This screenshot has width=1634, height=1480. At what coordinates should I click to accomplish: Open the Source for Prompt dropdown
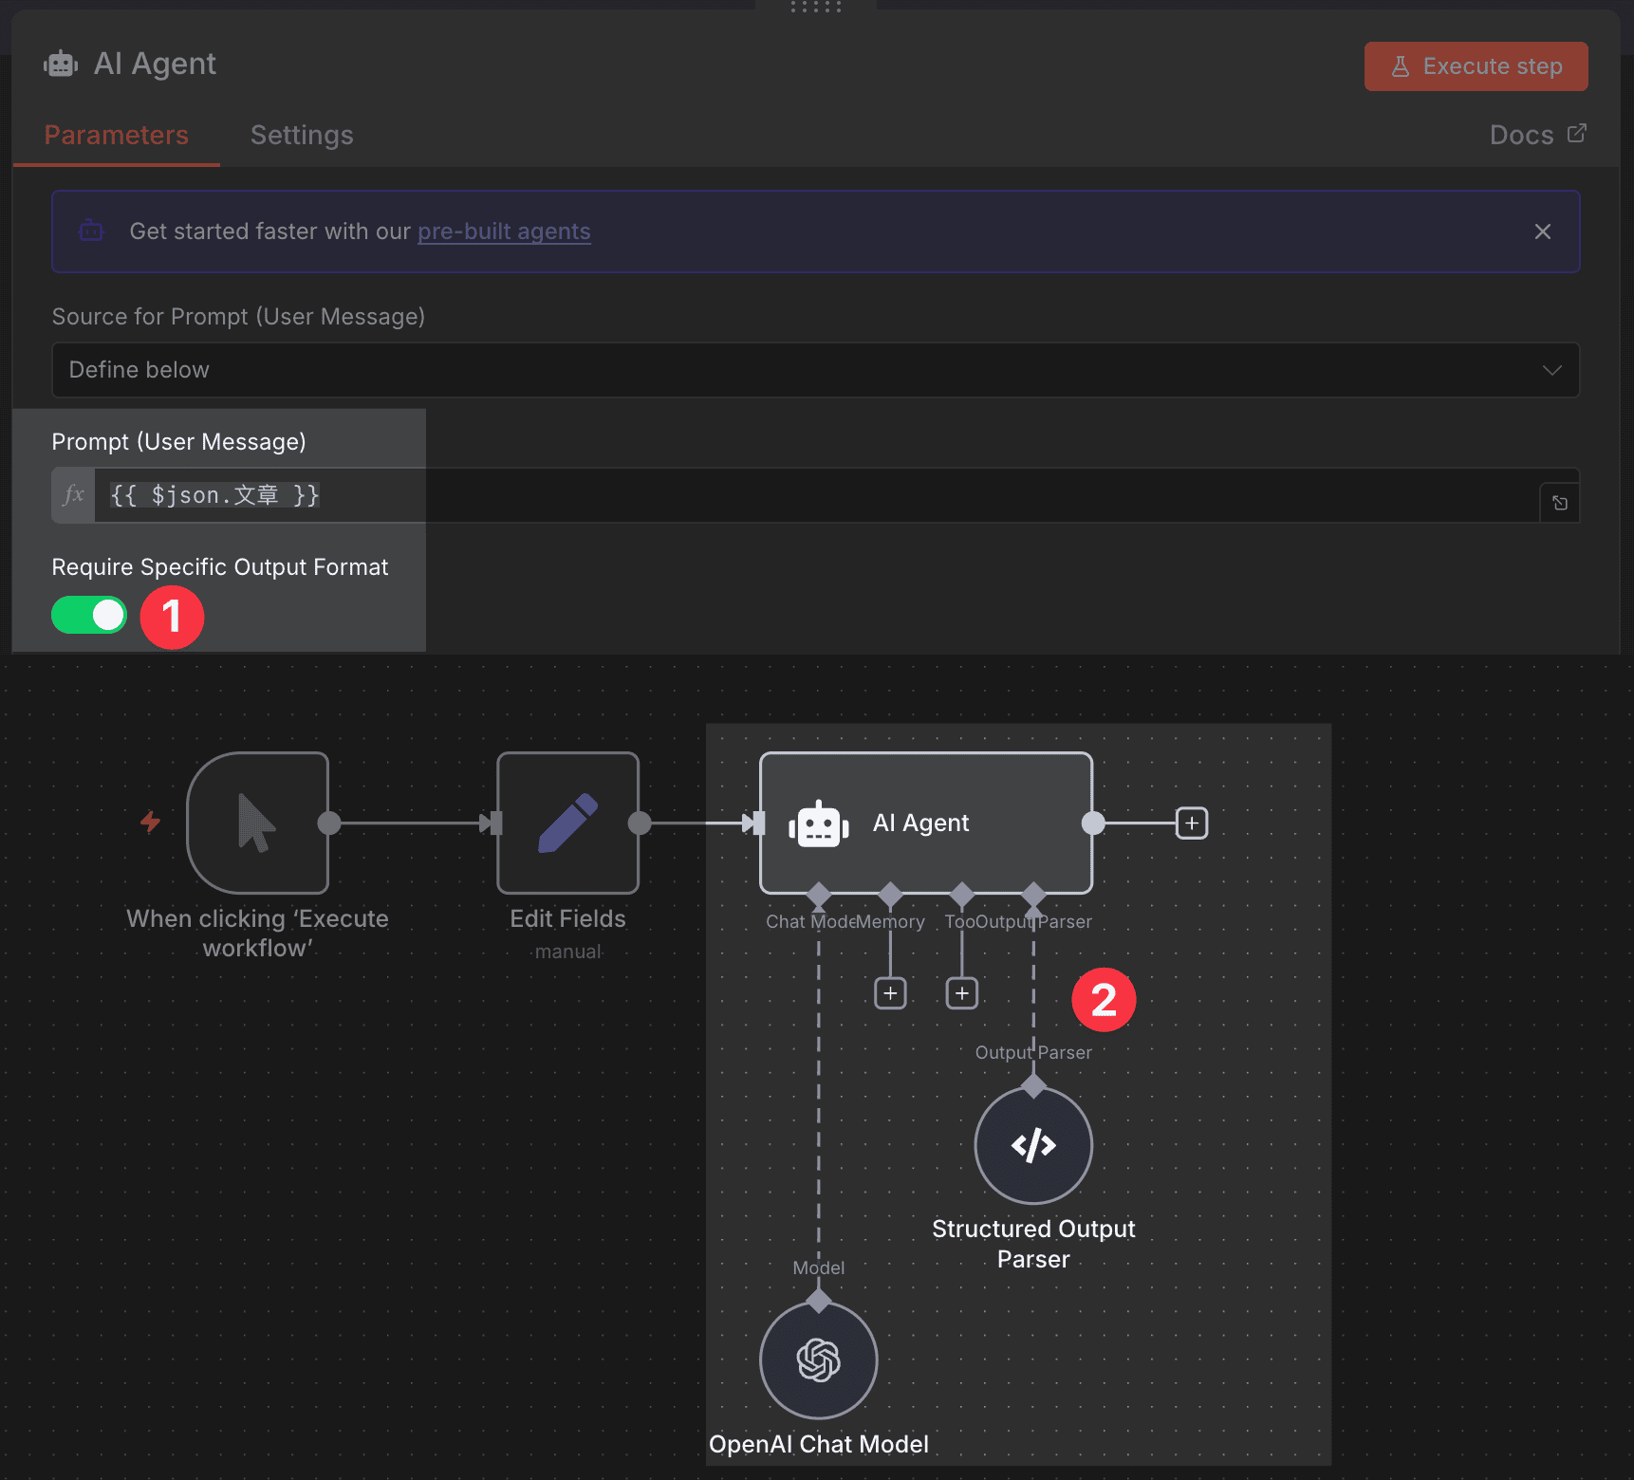814,370
